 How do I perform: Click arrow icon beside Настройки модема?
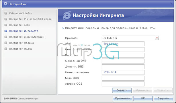(6, 43)
